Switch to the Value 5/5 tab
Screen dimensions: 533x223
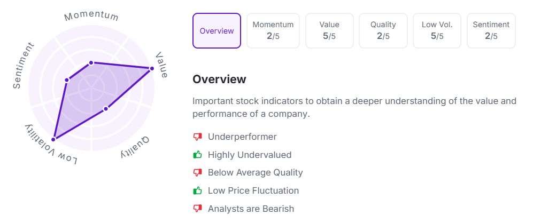329,31
